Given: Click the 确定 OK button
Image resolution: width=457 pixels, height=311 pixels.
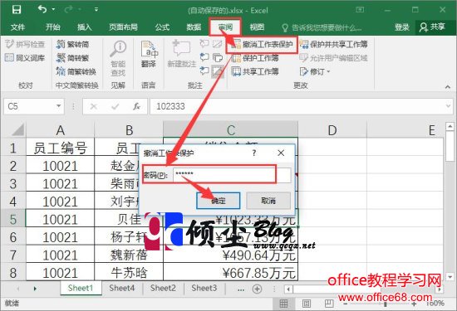Looking at the screenshot, I should click(219, 201).
